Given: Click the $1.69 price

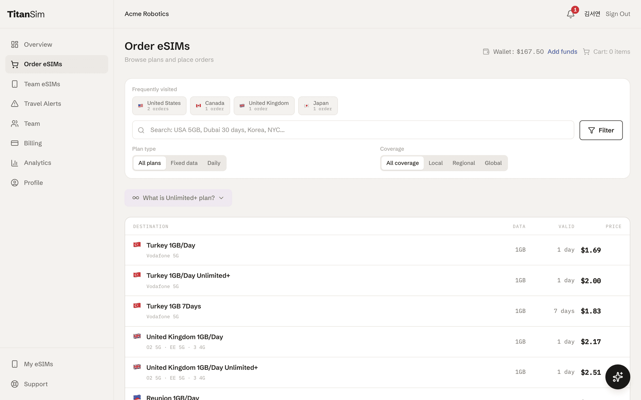Looking at the screenshot, I should tap(591, 250).
